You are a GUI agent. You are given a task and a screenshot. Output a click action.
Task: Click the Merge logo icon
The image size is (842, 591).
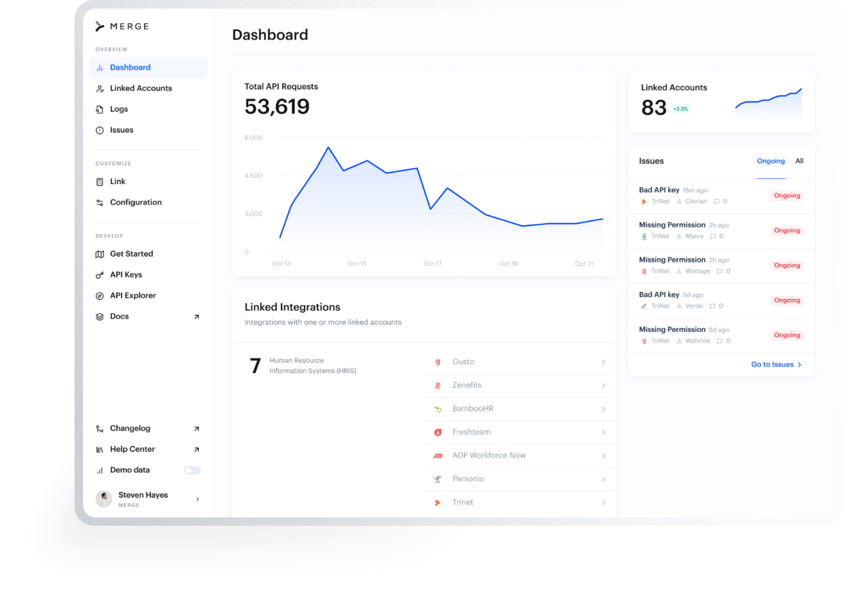pyautogui.click(x=99, y=26)
